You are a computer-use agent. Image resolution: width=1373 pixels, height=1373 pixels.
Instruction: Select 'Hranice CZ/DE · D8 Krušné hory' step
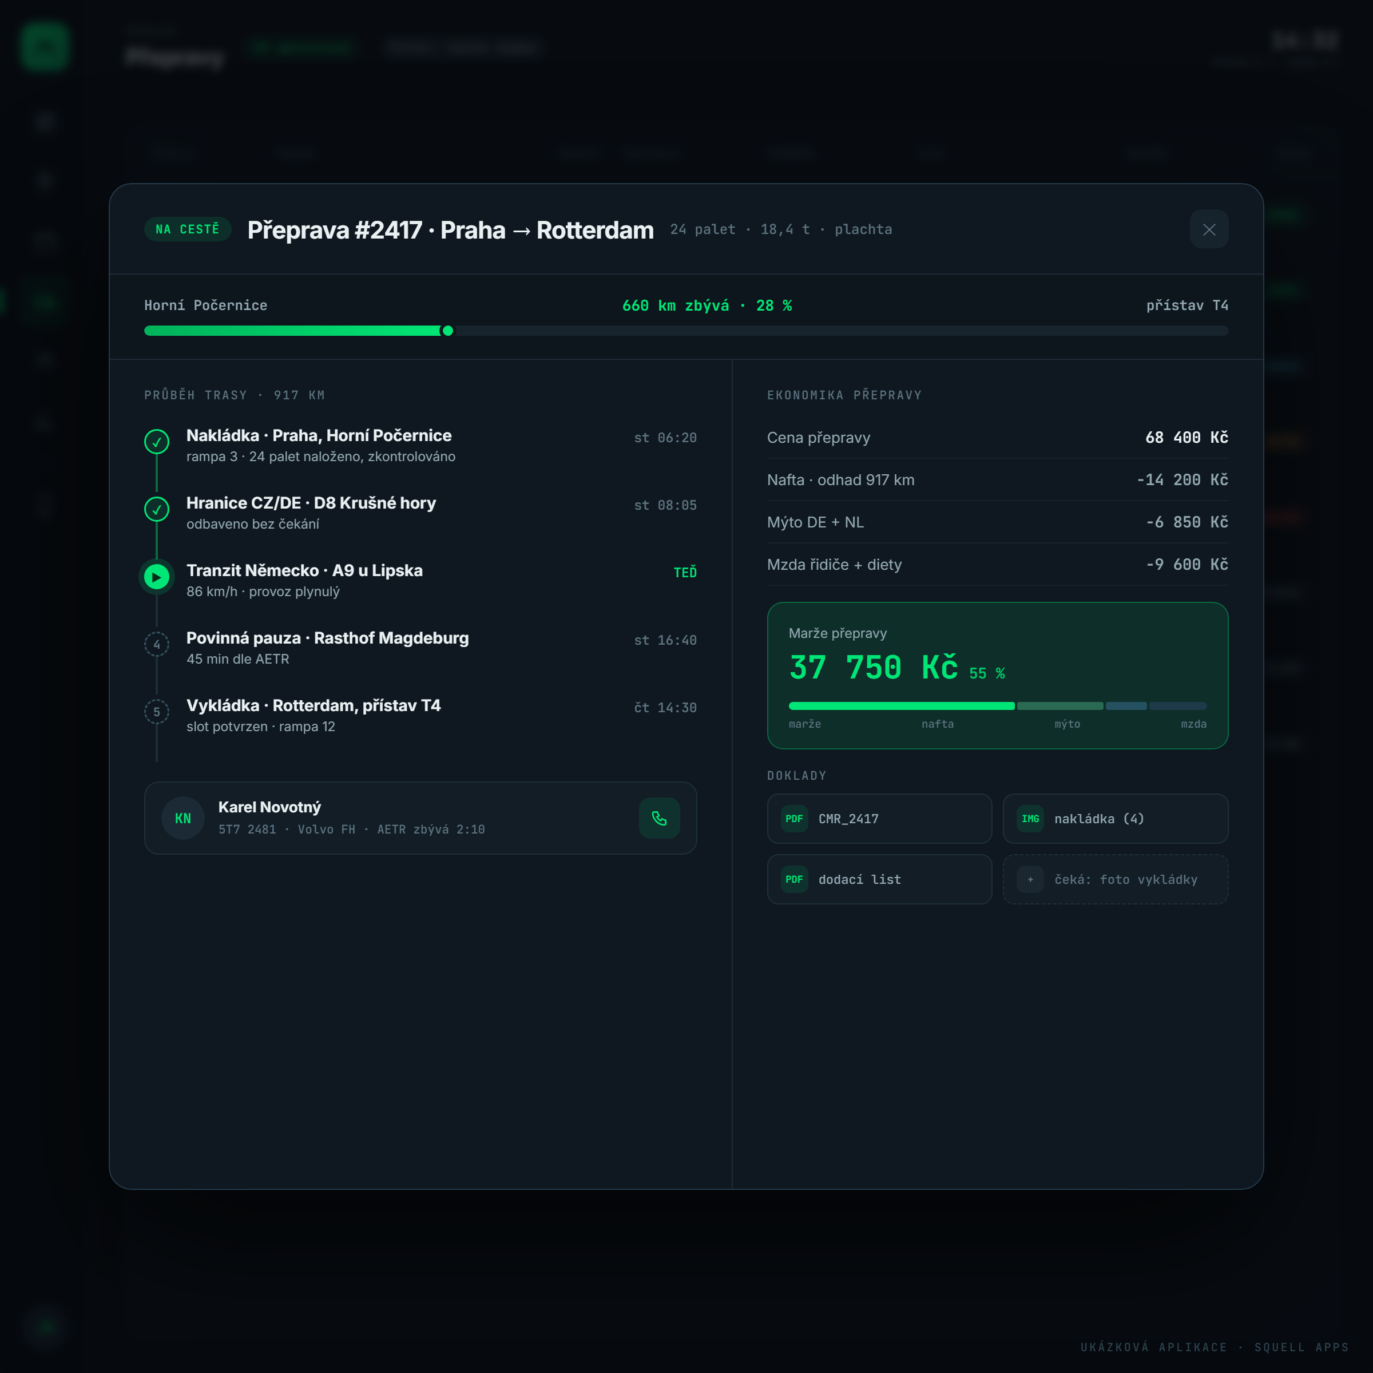[x=420, y=513]
